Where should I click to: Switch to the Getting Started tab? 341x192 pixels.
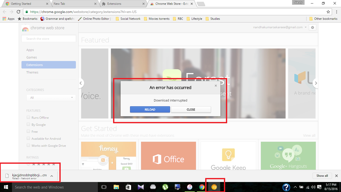click(x=26, y=4)
